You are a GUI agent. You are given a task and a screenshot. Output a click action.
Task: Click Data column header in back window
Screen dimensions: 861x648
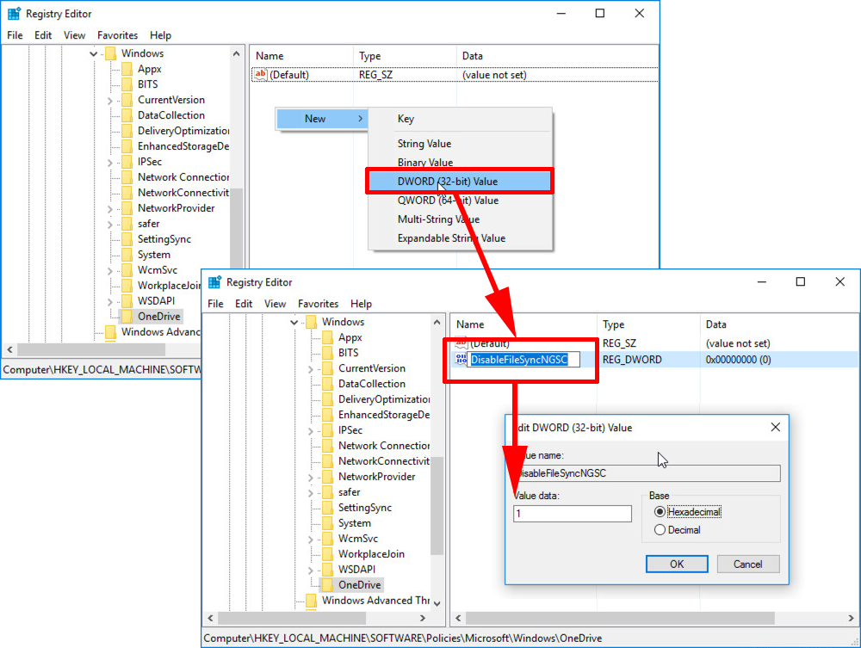[557, 56]
